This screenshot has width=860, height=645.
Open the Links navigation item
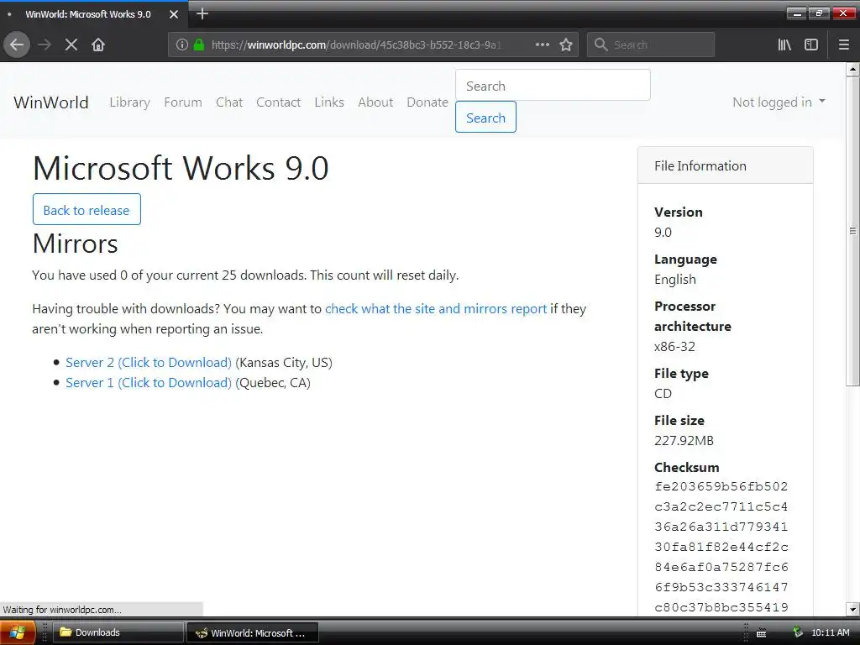click(x=329, y=102)
